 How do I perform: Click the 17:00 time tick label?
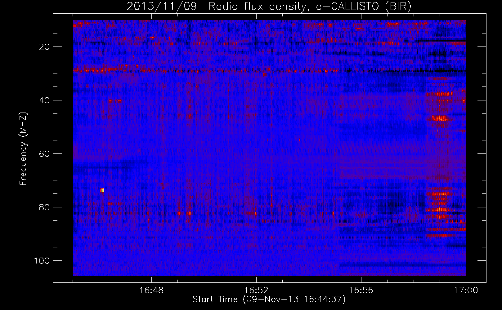466,290
